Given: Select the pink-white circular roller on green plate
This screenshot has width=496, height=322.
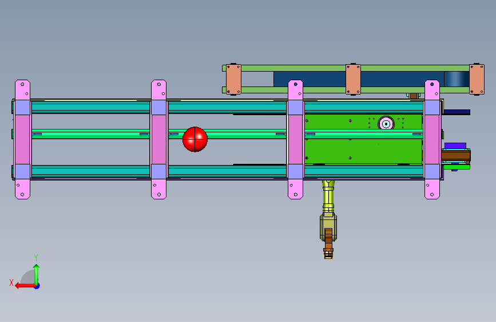Looking at the screenshot, I should coord(386,123).
